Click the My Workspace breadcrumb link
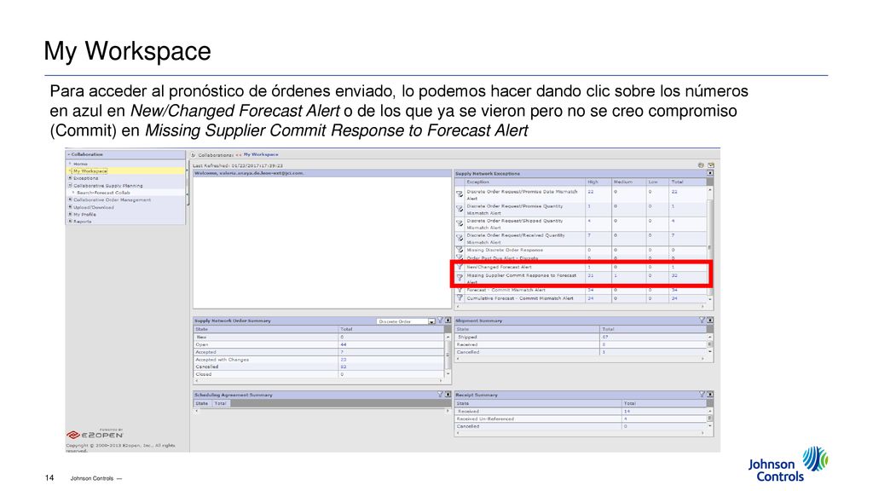Image resolution: width=873 pixels, height=491 pixels. (x=261, y=155)
